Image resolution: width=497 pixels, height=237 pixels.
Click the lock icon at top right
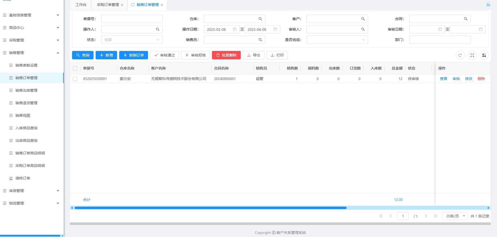click(x=488, y=4)
